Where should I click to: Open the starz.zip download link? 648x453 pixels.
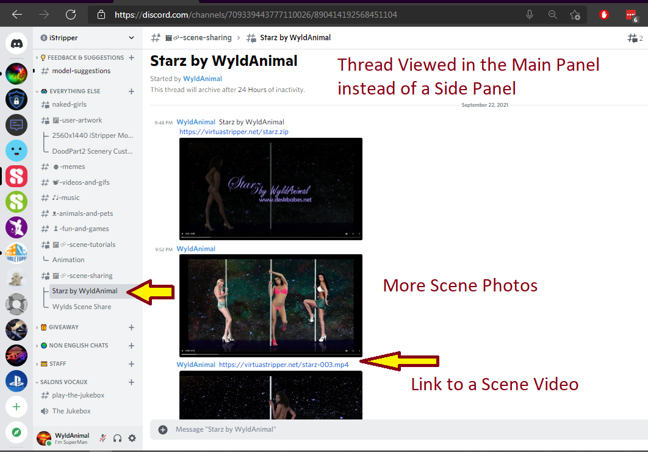[234, 132]
